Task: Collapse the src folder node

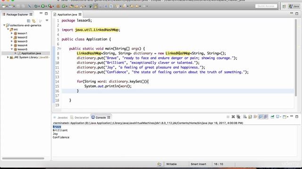Action: point(8,29)
